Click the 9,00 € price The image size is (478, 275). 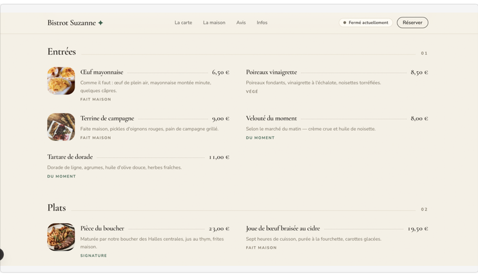[220, 119]
